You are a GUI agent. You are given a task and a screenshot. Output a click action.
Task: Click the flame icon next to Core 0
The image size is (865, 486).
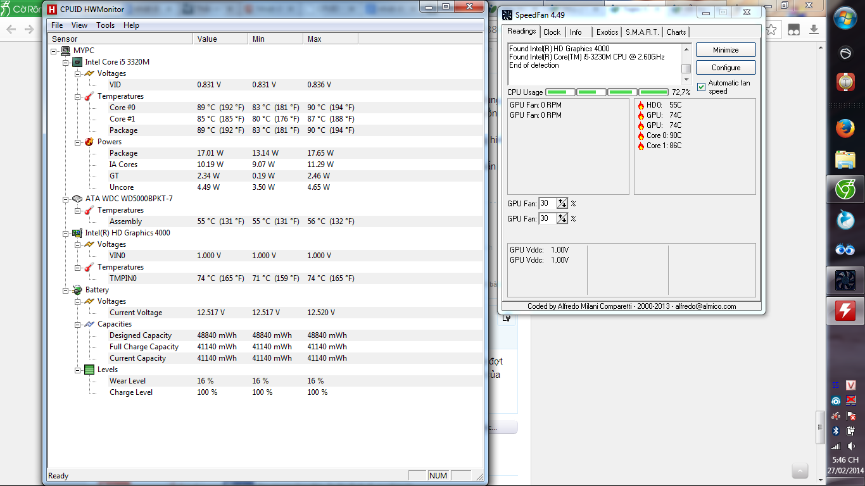[x=641, y=135]
